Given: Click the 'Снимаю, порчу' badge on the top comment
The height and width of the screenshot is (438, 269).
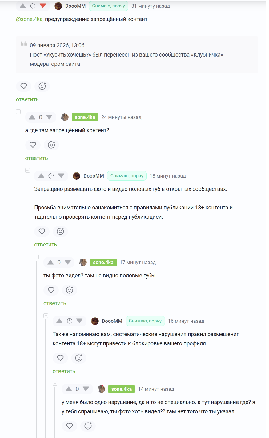Looking at the screenshot, I should click(x=109, y=6).
